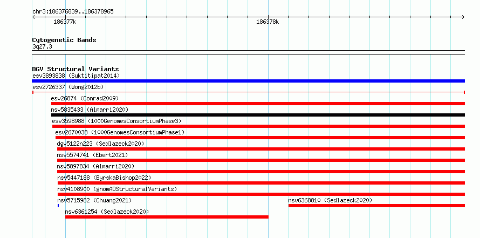Click esv2670038 (1000GenomesConsortiumPhase1) label
The height and width of the screenshot is (238, 480).
point(120,132)
